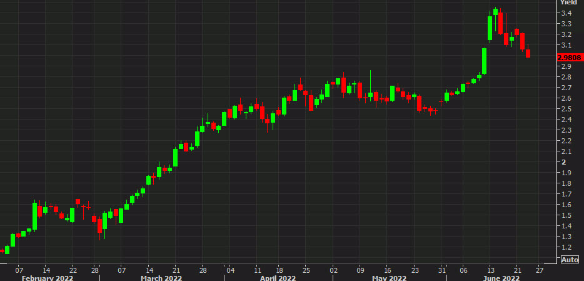The height and width of the screenshot is (281, 584).
Task: Click the red 2.9808 current yield label
Action: [570, 56]
